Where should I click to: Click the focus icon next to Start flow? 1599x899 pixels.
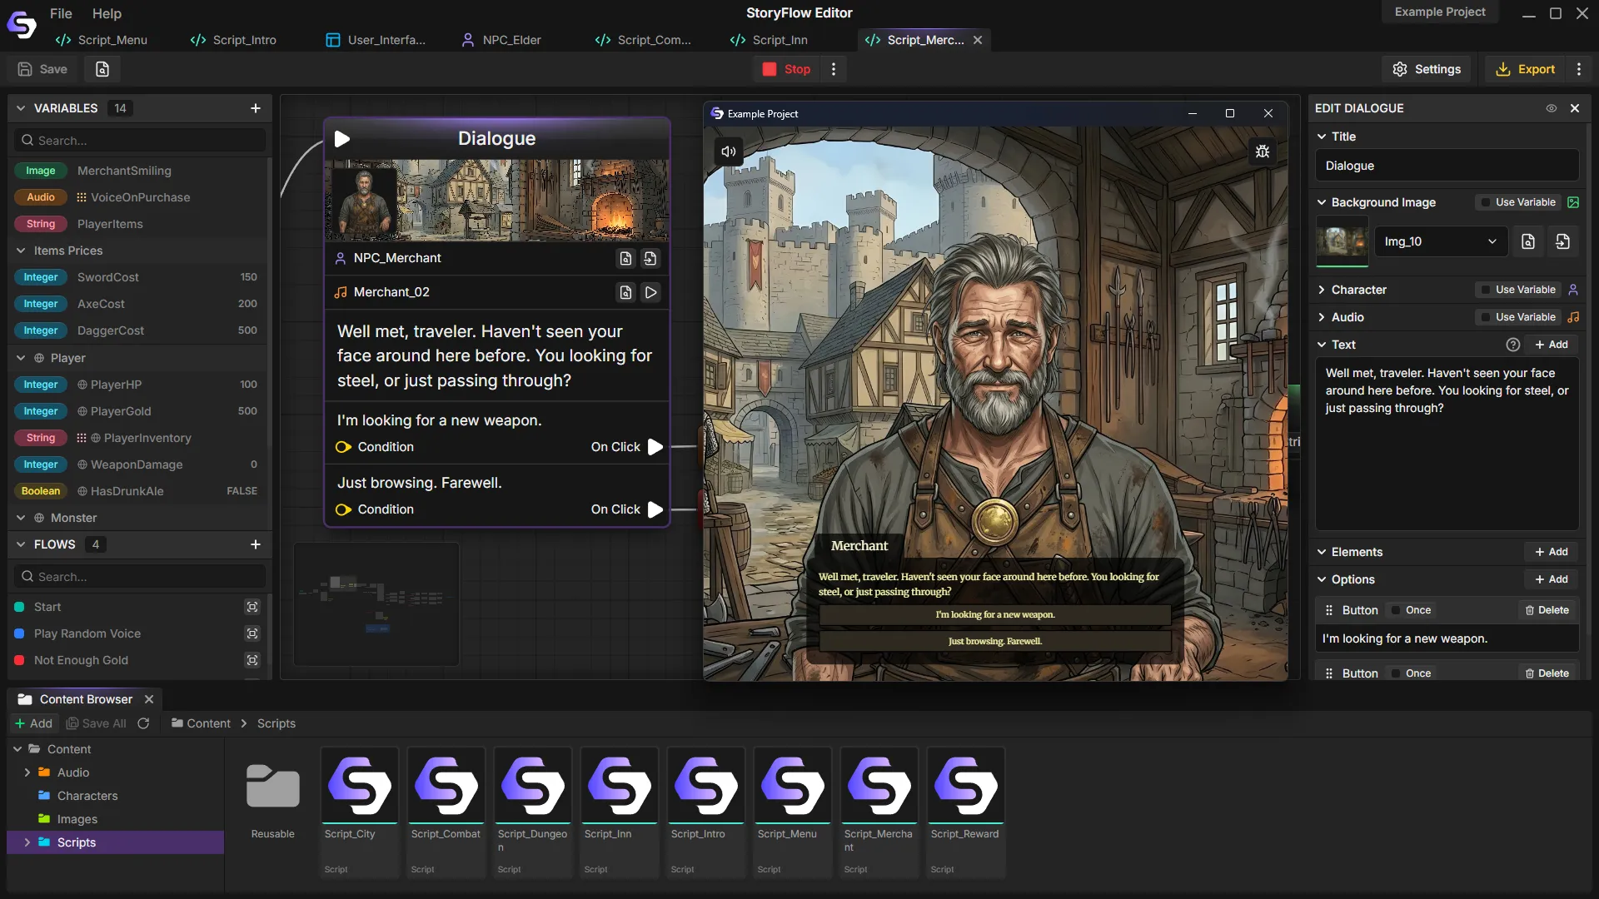[252, 607]
